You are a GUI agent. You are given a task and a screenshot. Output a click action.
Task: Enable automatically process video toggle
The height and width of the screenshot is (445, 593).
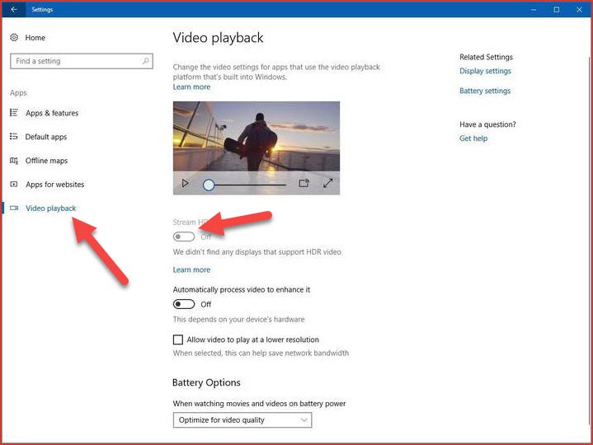[184, 304]
